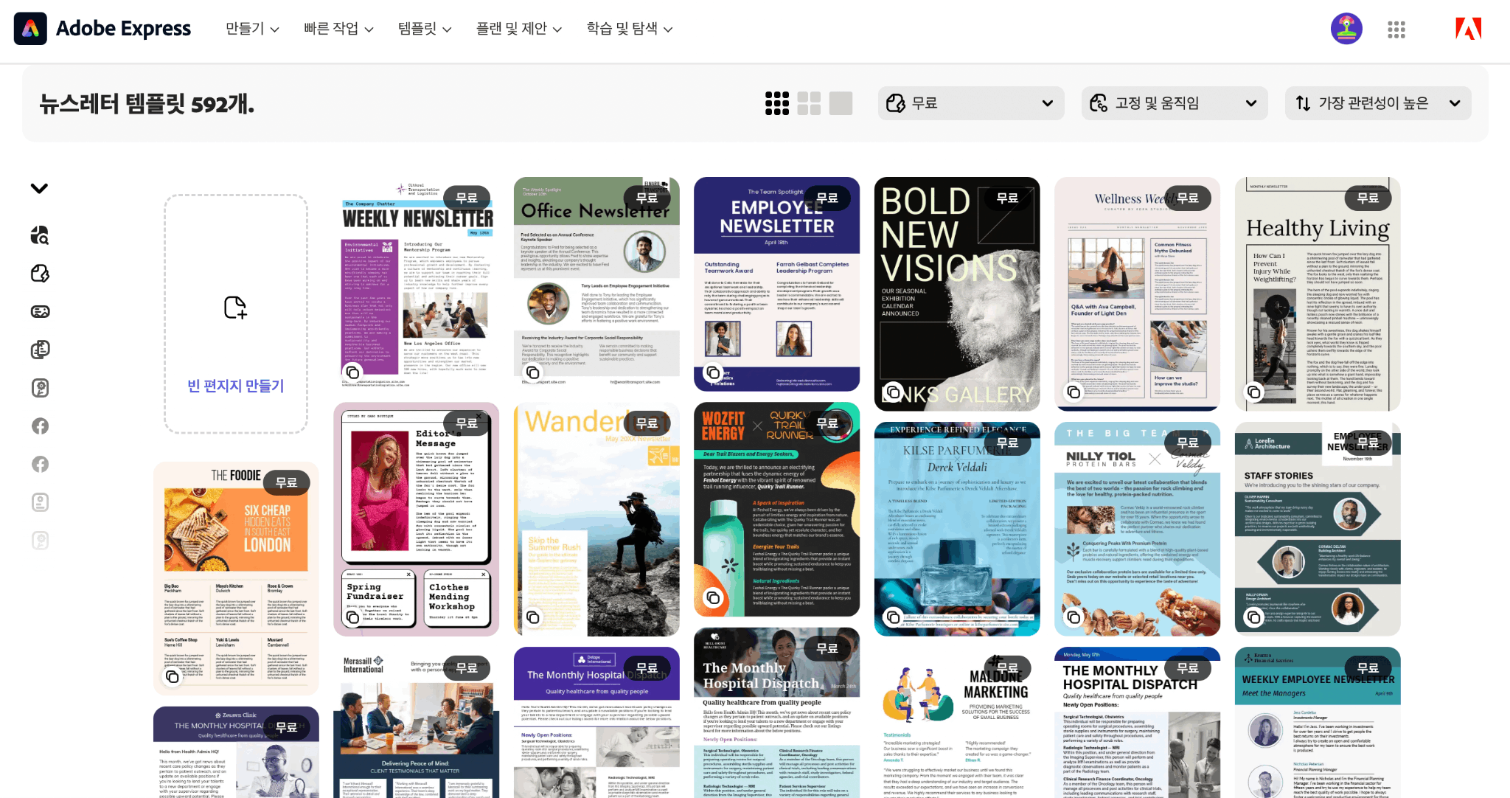Select the template search icon in the left sidebar

41,235
